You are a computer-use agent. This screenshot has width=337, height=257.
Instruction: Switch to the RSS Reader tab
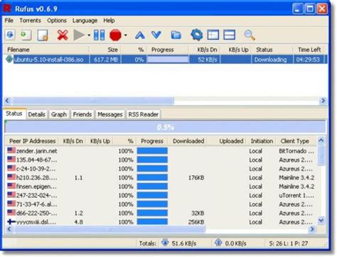point(143,115)
